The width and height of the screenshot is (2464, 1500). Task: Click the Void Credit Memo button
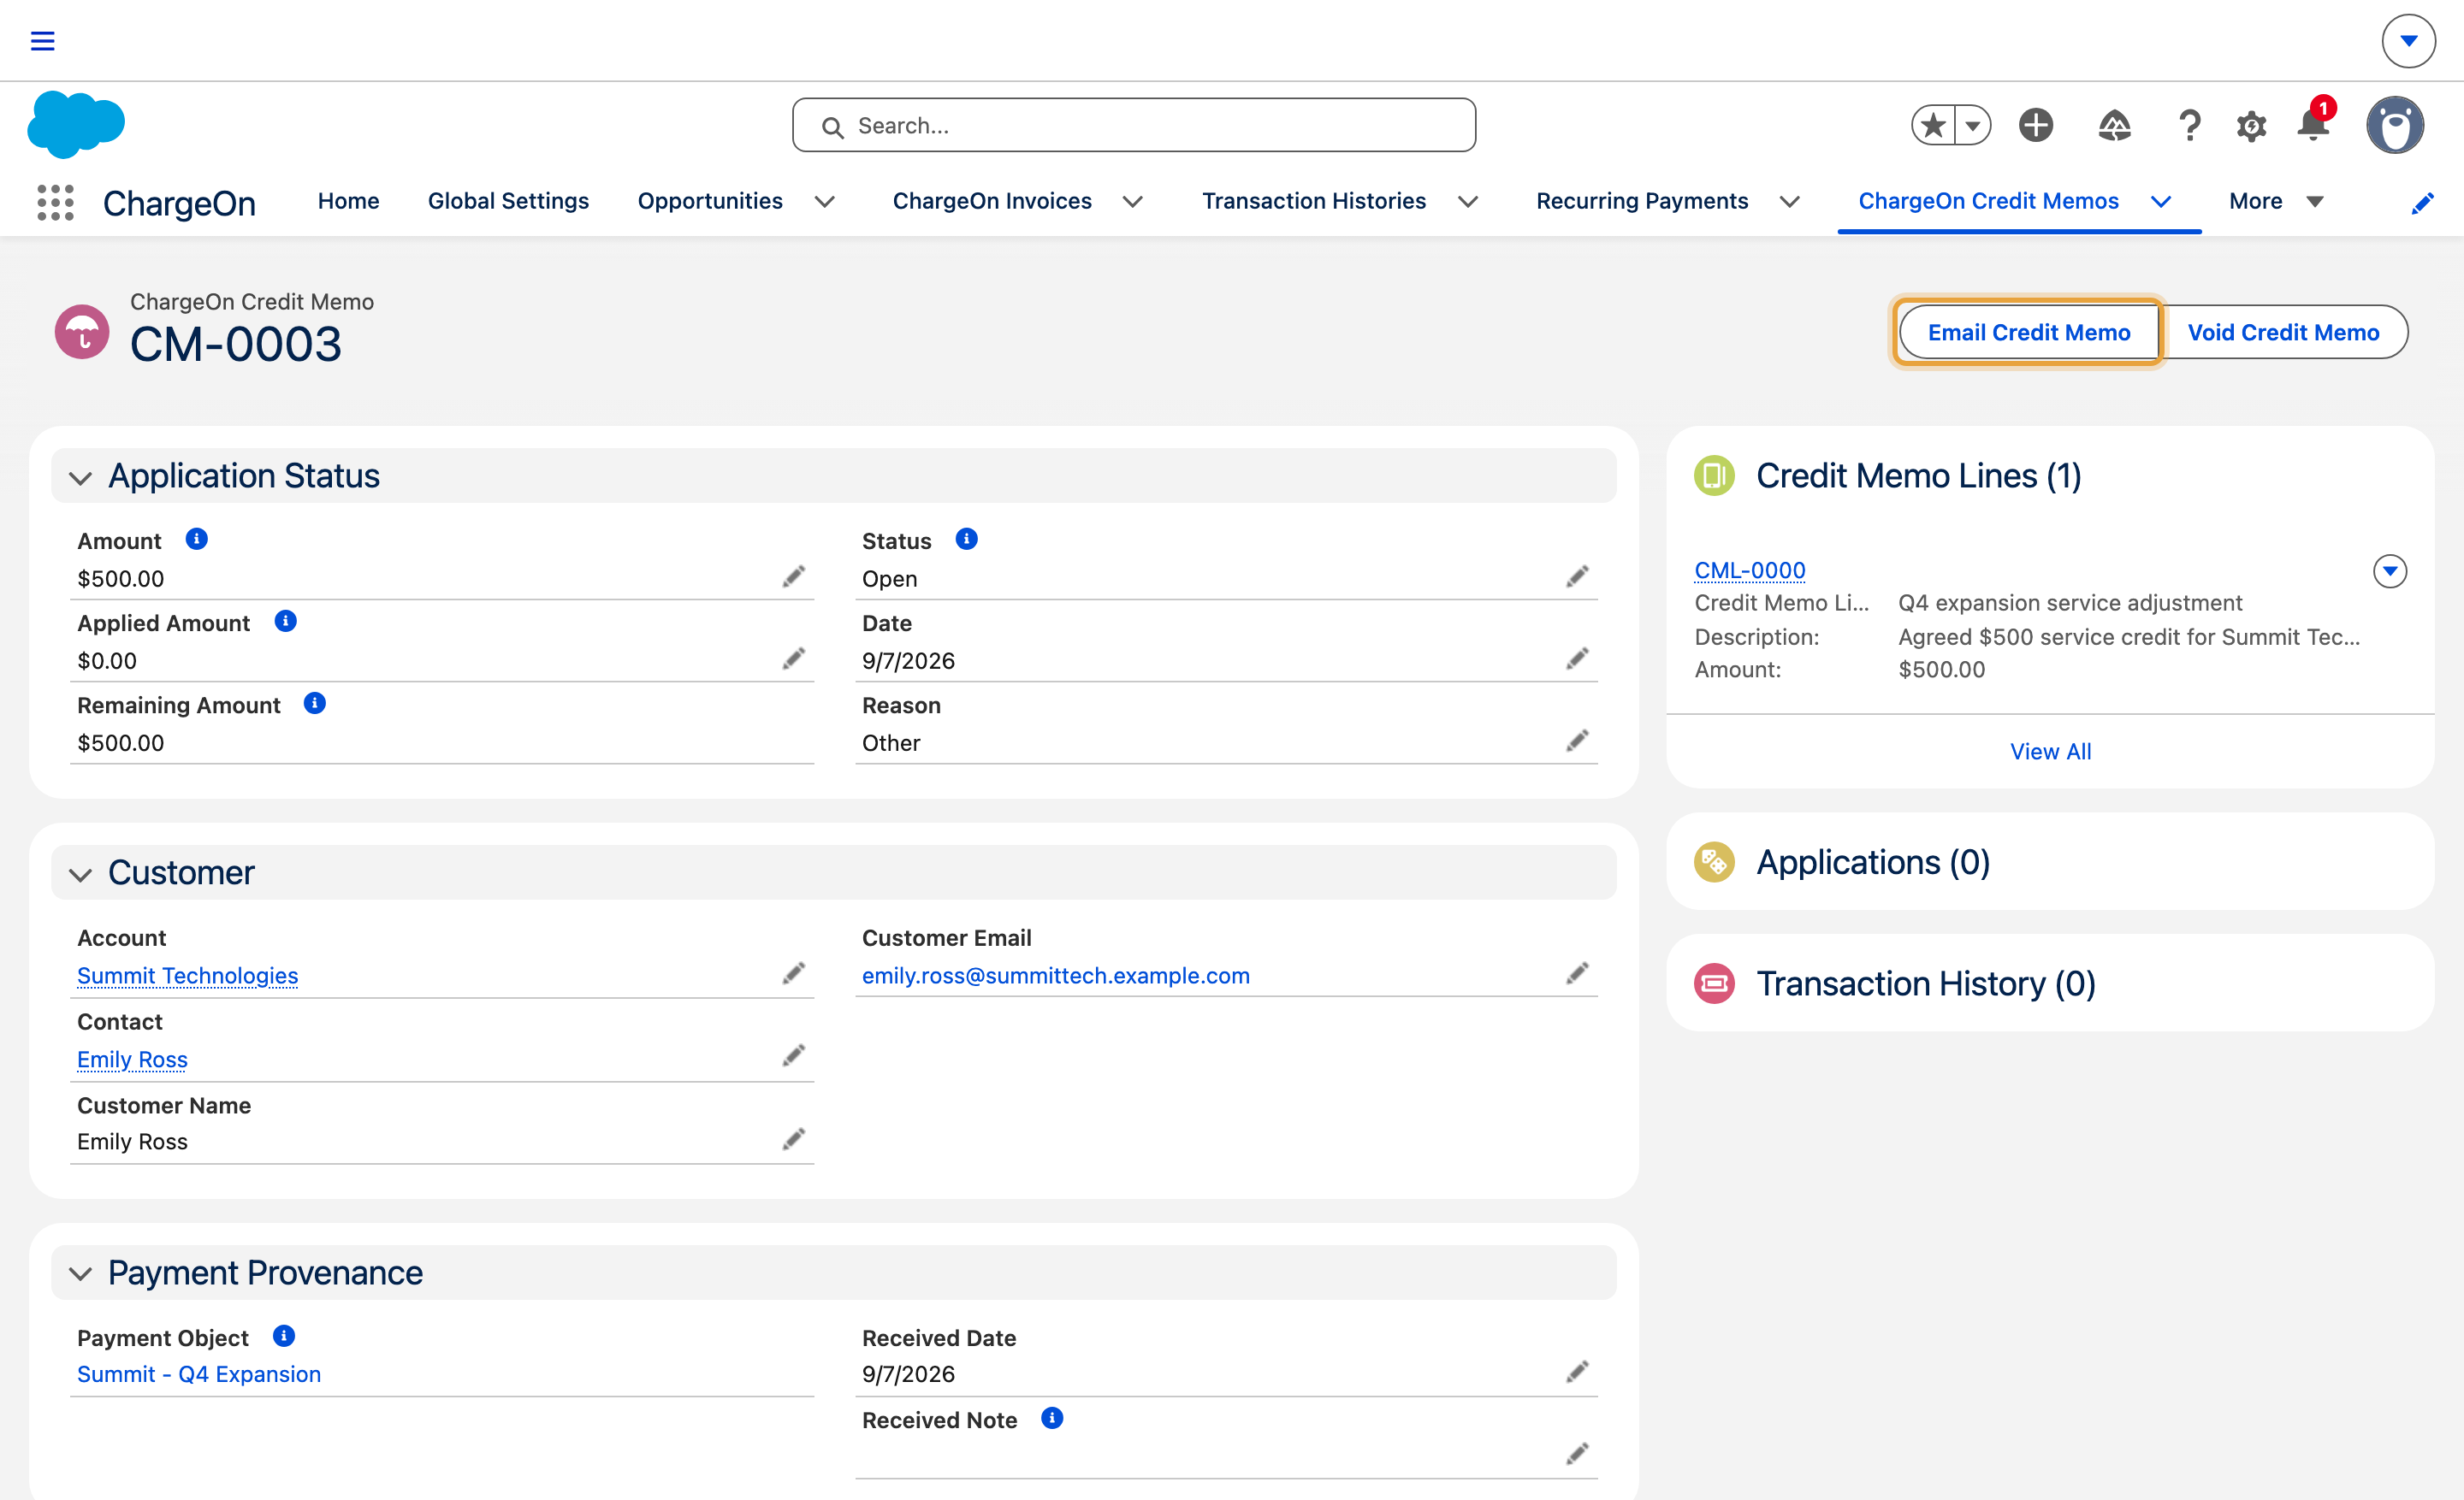pyautogui.click(x=2283, y=332)
